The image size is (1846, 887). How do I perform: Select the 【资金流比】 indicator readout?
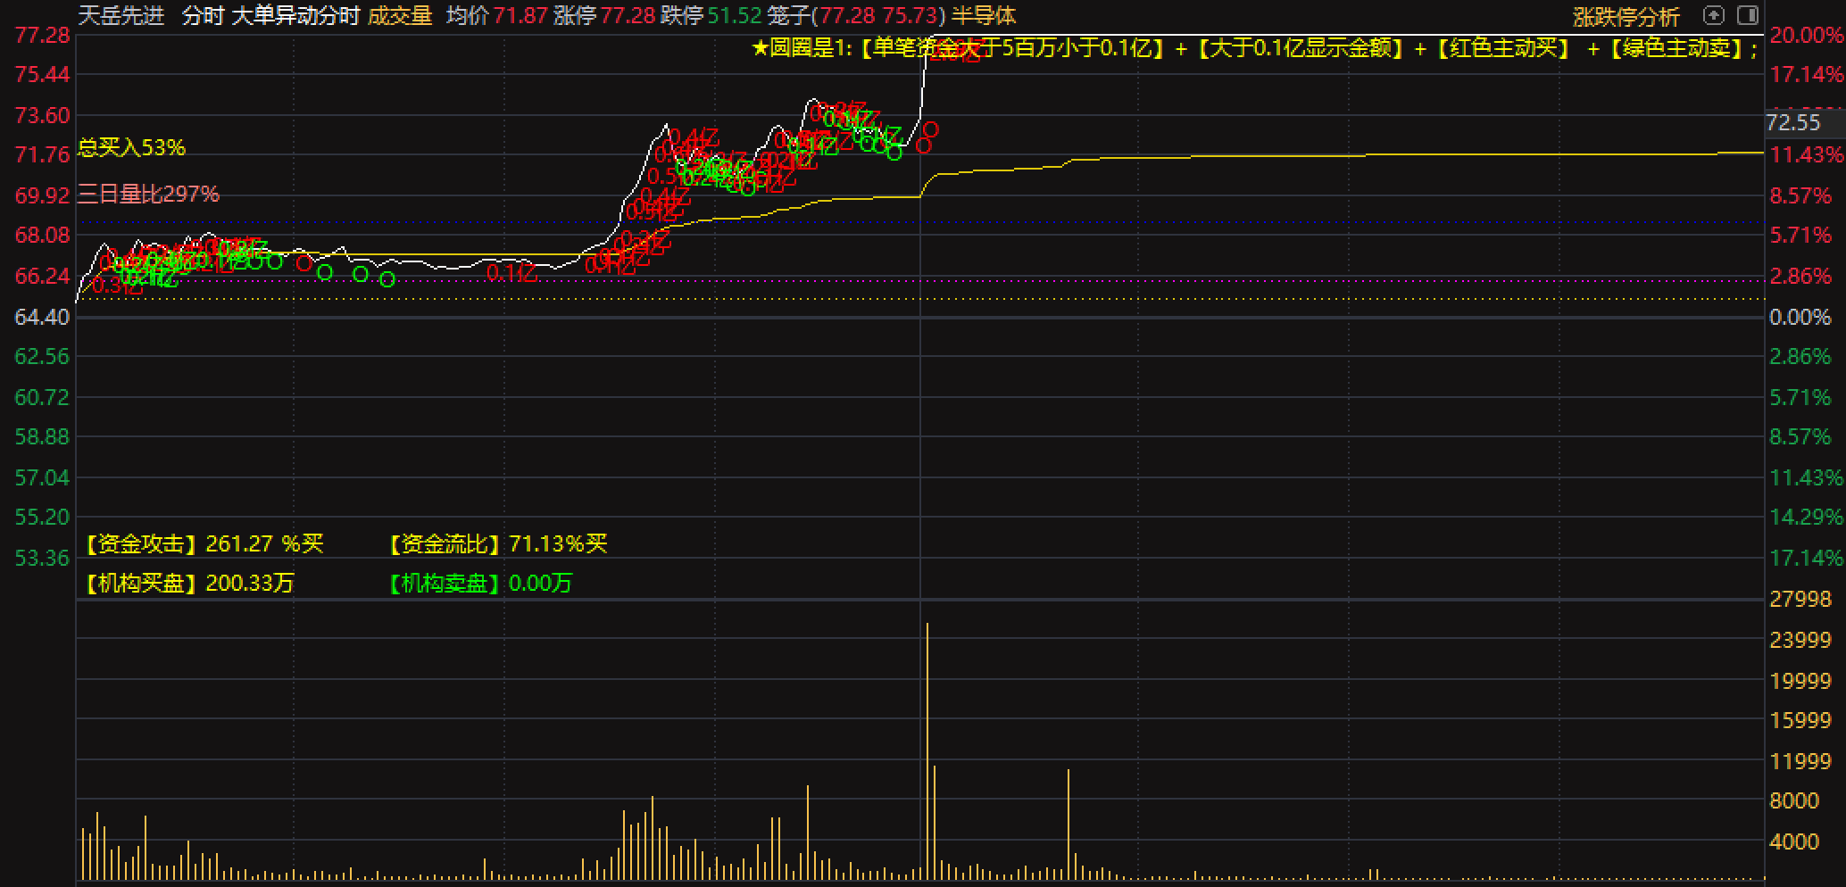tap(498, 543)
